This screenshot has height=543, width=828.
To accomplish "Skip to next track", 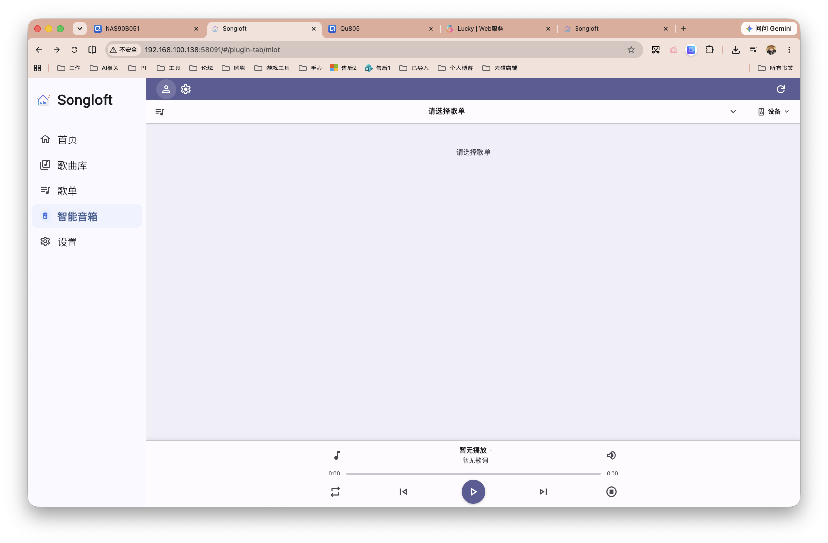I will tap(543, 492).
